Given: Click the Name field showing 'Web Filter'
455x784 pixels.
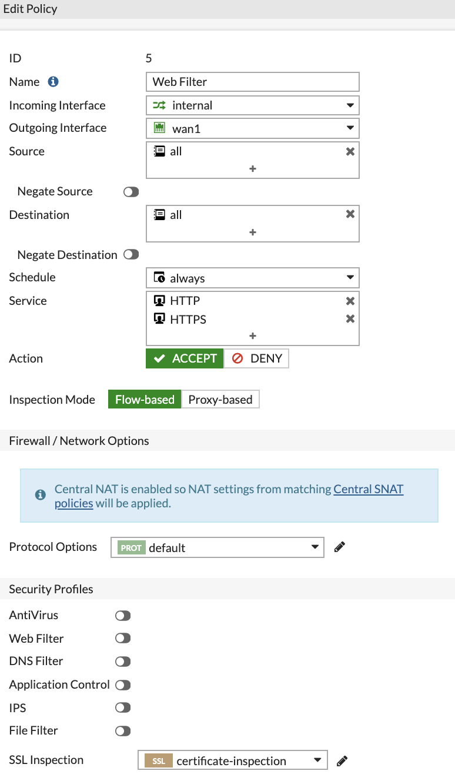Looking at the screenshot, I should pos(252,82).
